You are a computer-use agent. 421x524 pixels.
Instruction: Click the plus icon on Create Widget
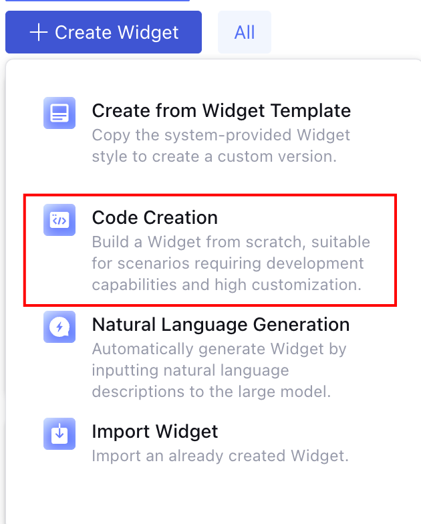[x=39, y=32]
